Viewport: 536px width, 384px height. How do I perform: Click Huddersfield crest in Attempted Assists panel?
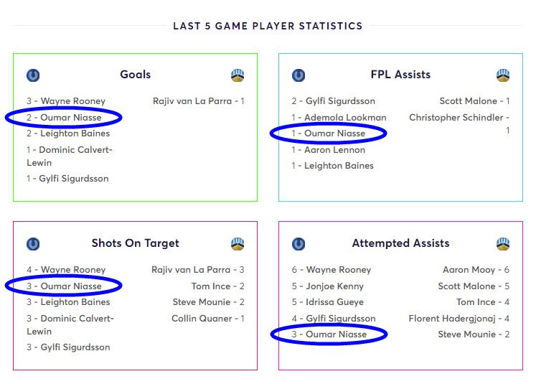[x=503, y=244]
